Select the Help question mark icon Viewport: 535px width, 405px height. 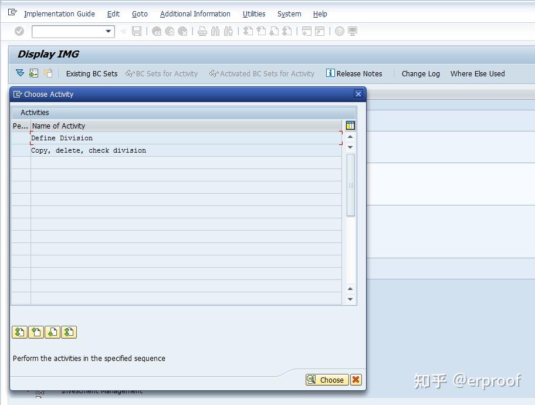tap(338, 31)
